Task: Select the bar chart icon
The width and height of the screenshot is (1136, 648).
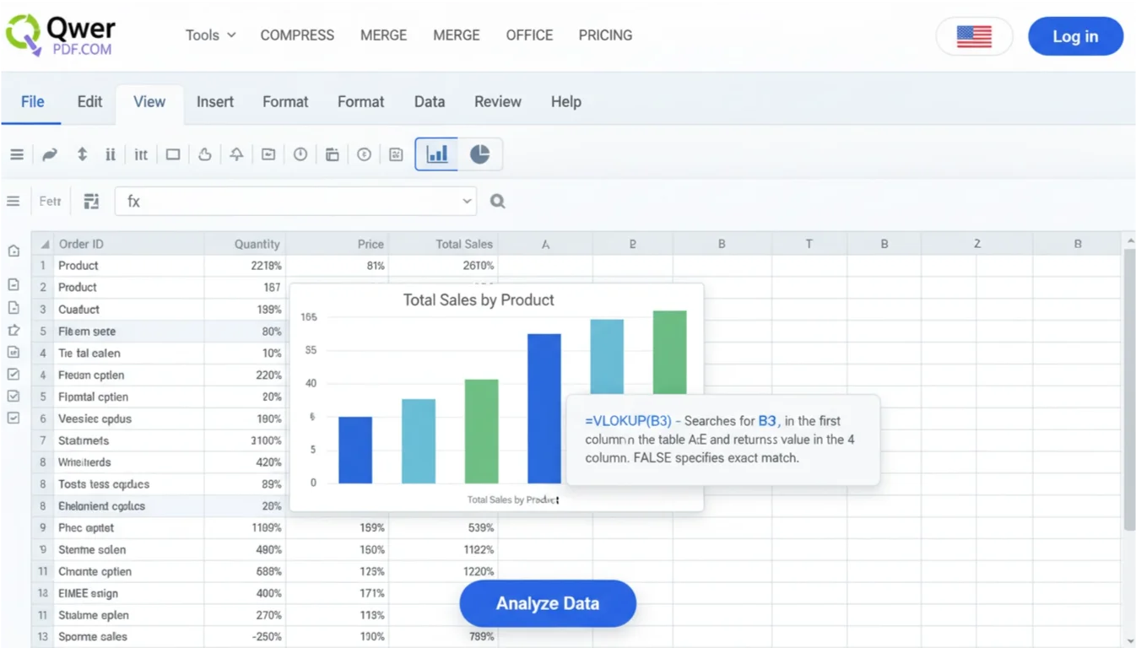Action: [x=436, y=154]
